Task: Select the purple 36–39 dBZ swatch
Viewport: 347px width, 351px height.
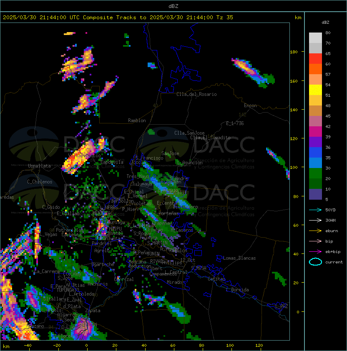Action: 315,142
